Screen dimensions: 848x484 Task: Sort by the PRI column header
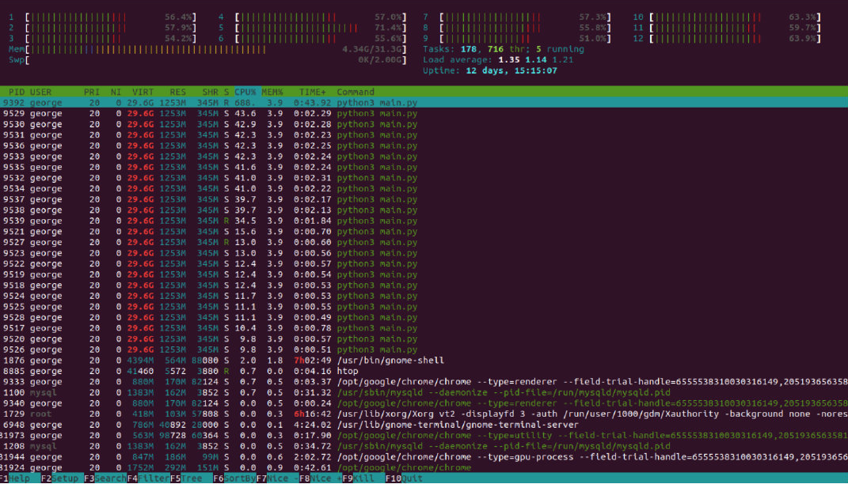point(92,92)
